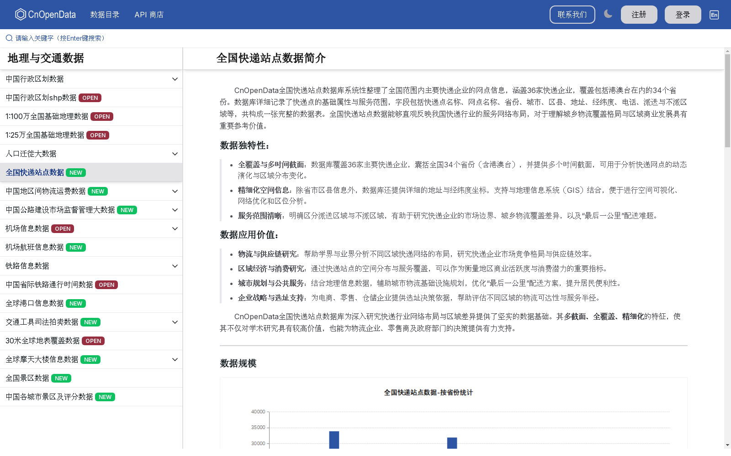Toggle dark mode moon icon
This screenshot has width=731, height=456.
pyautogui.click(x=608, y=14)
